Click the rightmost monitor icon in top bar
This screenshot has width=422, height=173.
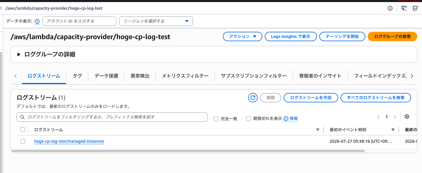pos(415,8)
